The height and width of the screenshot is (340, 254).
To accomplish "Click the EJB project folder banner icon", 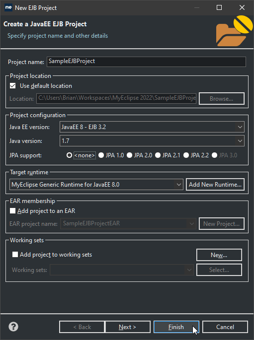I will (234, 31).
